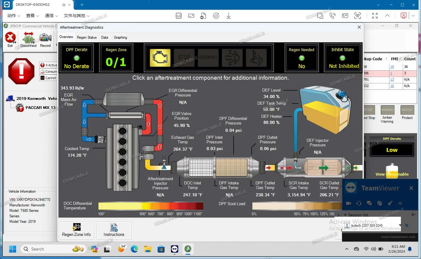Click the Windows taskbar Search box
The image size is (421, 259).
[53, 249]
